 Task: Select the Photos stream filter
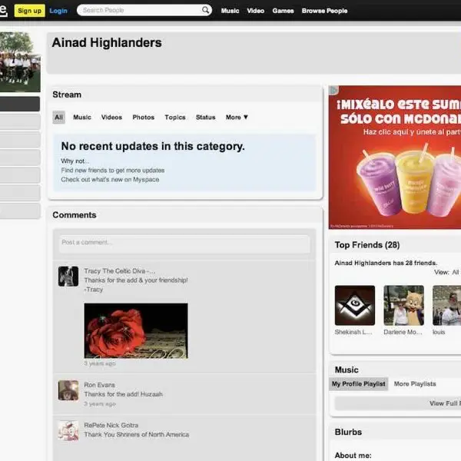coord(143,118)
